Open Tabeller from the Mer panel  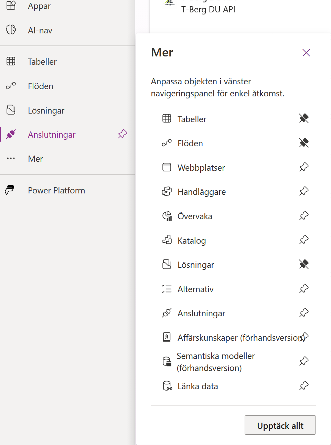(192, 119)
